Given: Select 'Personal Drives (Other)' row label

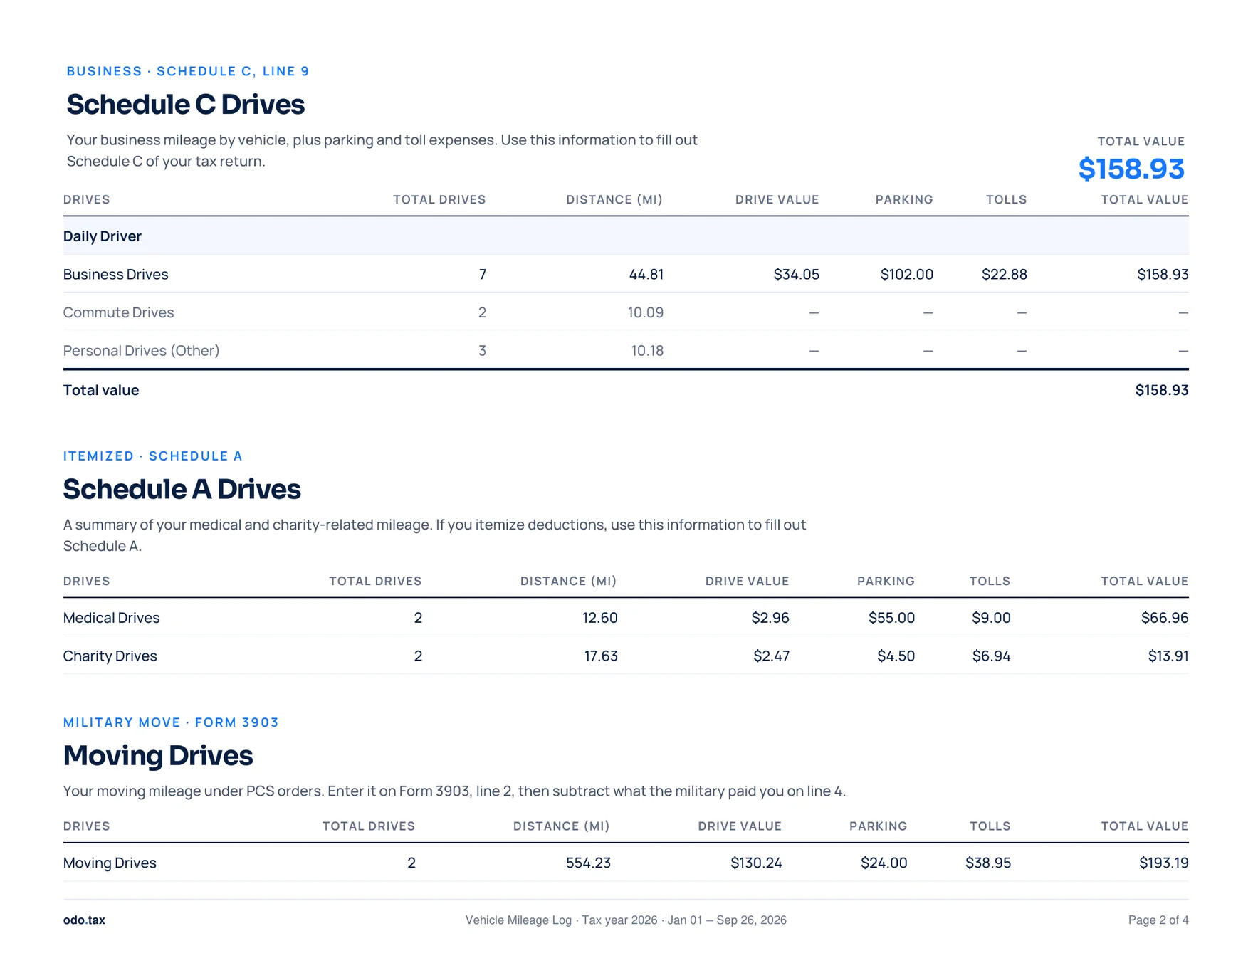Looking at the screenshot, I should click(141, 351).
